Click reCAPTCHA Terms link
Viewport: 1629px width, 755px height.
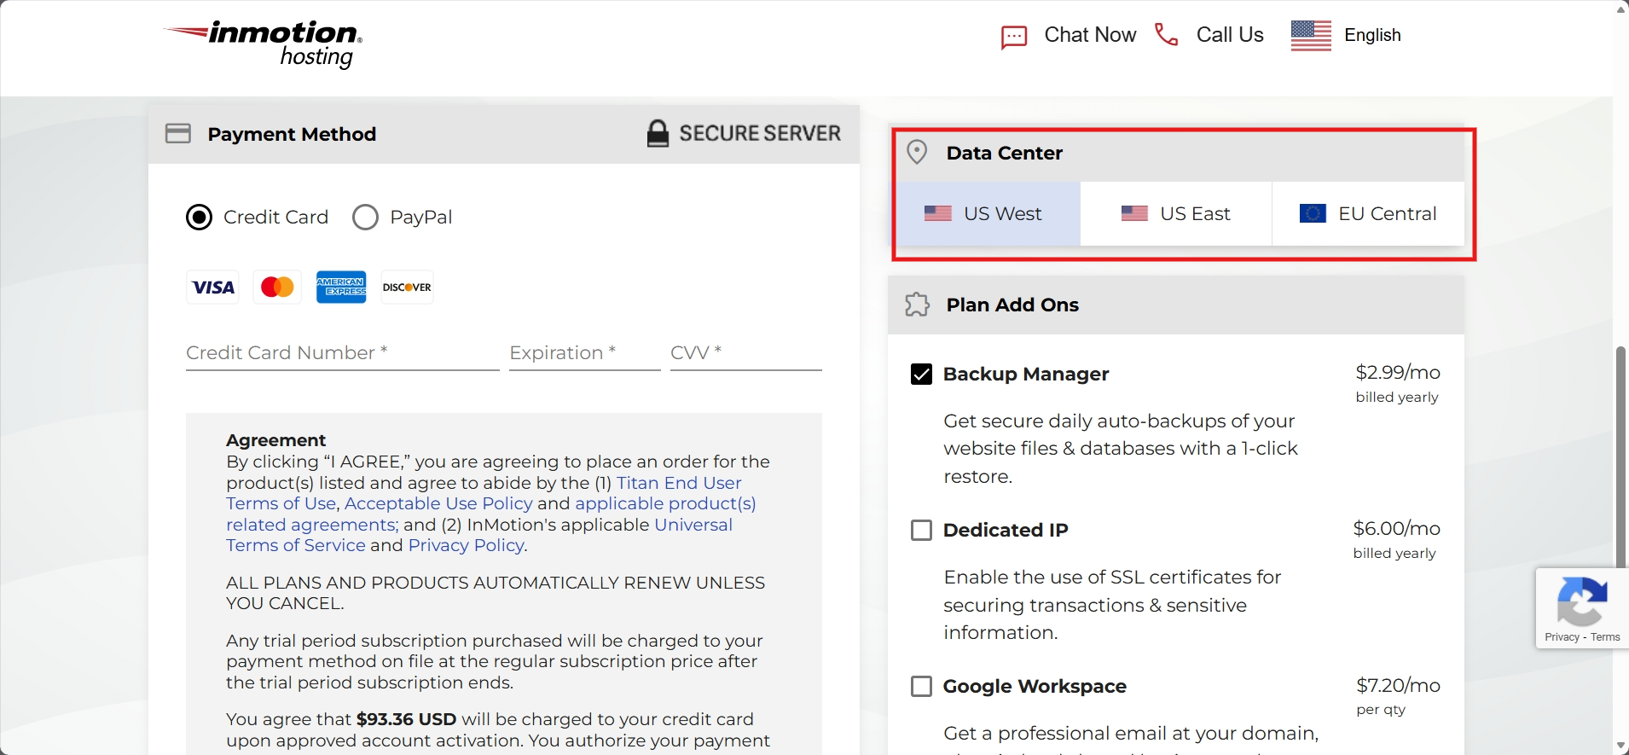(x=1605, y=637)
